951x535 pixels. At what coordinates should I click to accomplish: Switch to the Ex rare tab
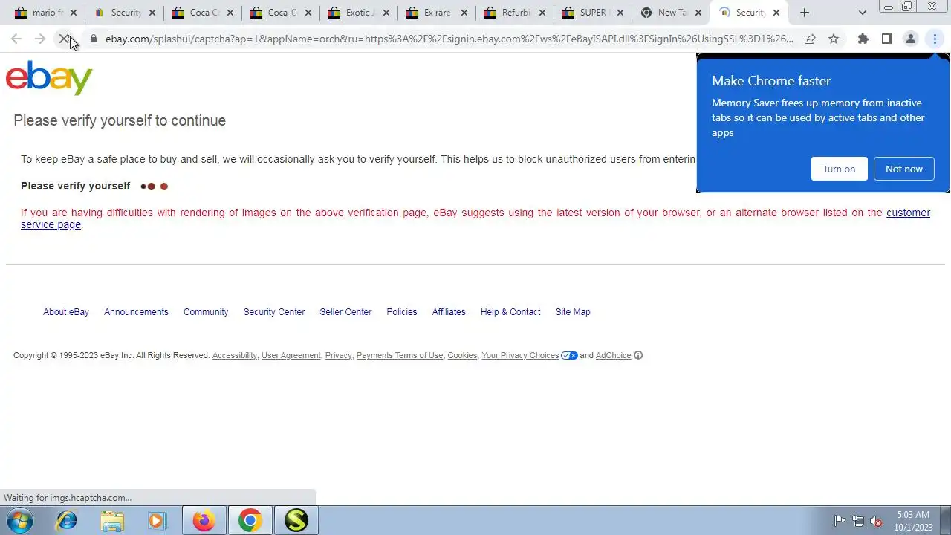click(x=438, y=13)
